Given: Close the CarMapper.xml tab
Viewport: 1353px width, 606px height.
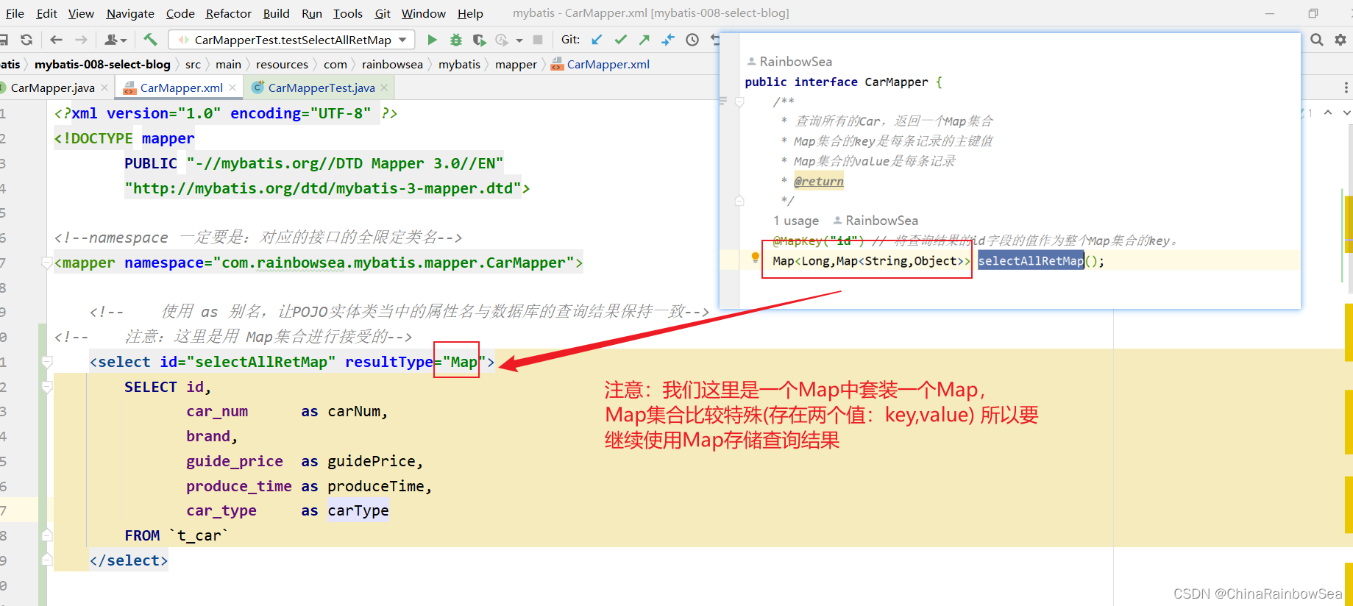Looking at the screenshot, I should 233,88.
